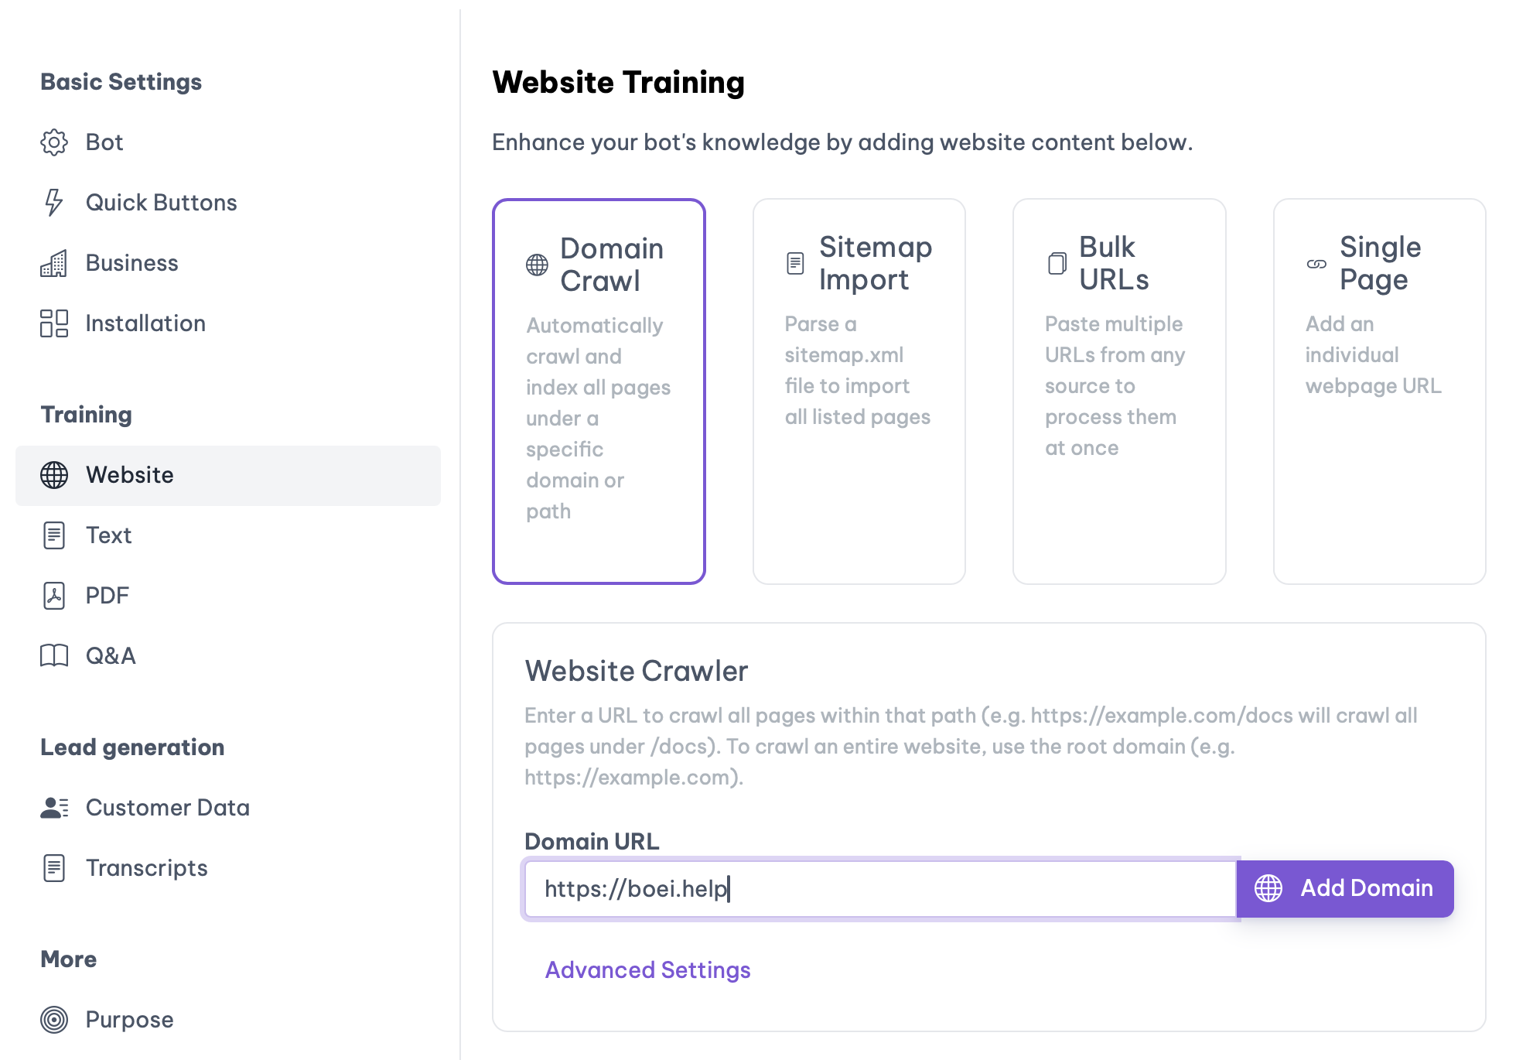
Task: Choose the Sitemap Import option card
Action: (859, 391)
